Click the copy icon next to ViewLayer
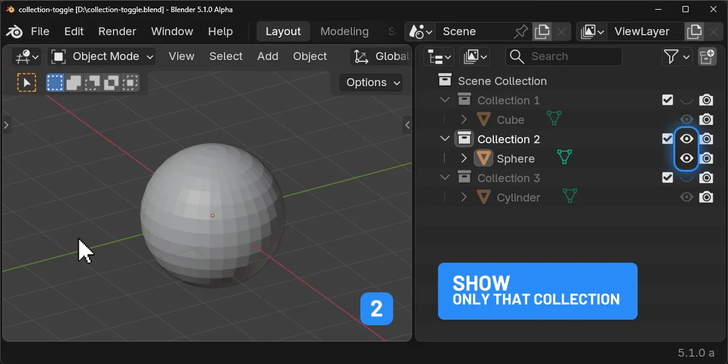The height and width of the screenshot is (364, 728). click(694, 31)
